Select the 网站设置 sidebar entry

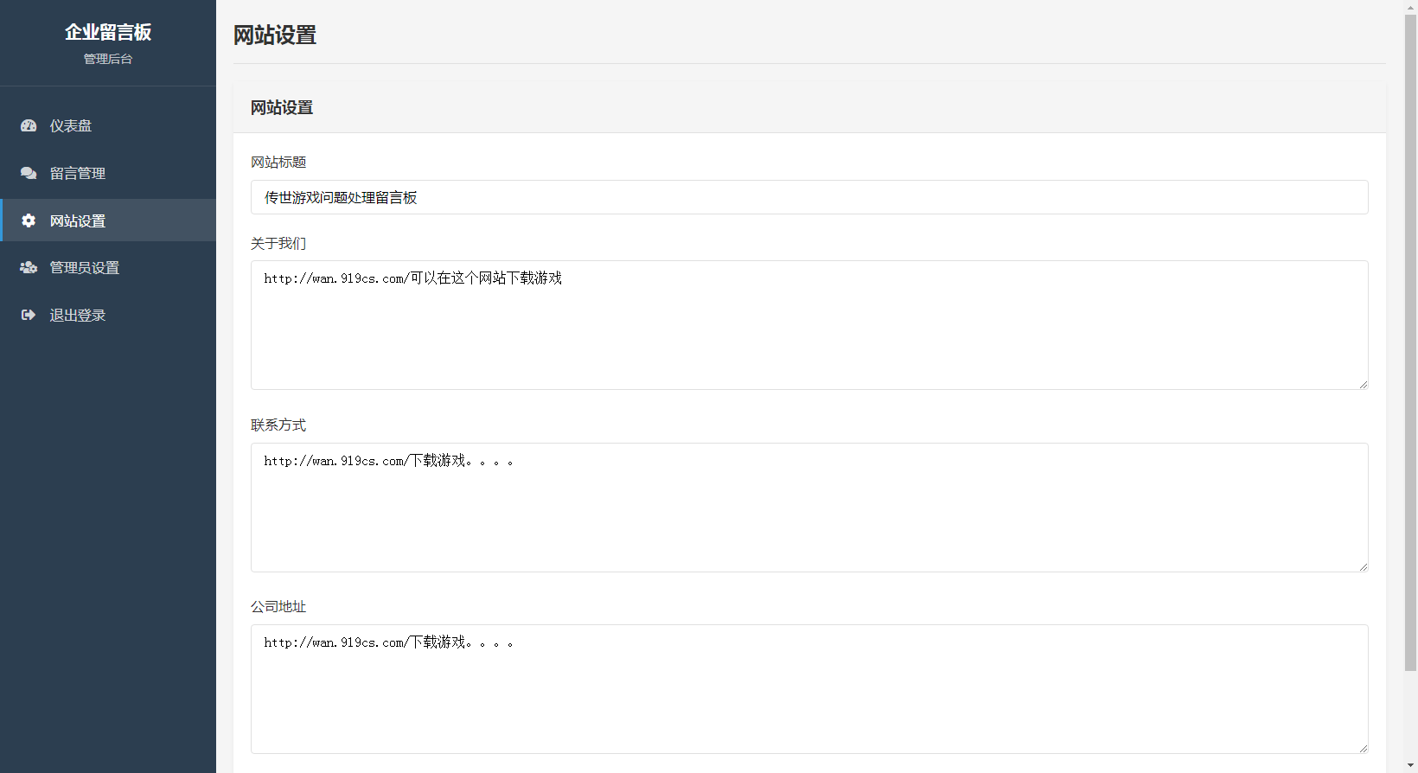77,221
